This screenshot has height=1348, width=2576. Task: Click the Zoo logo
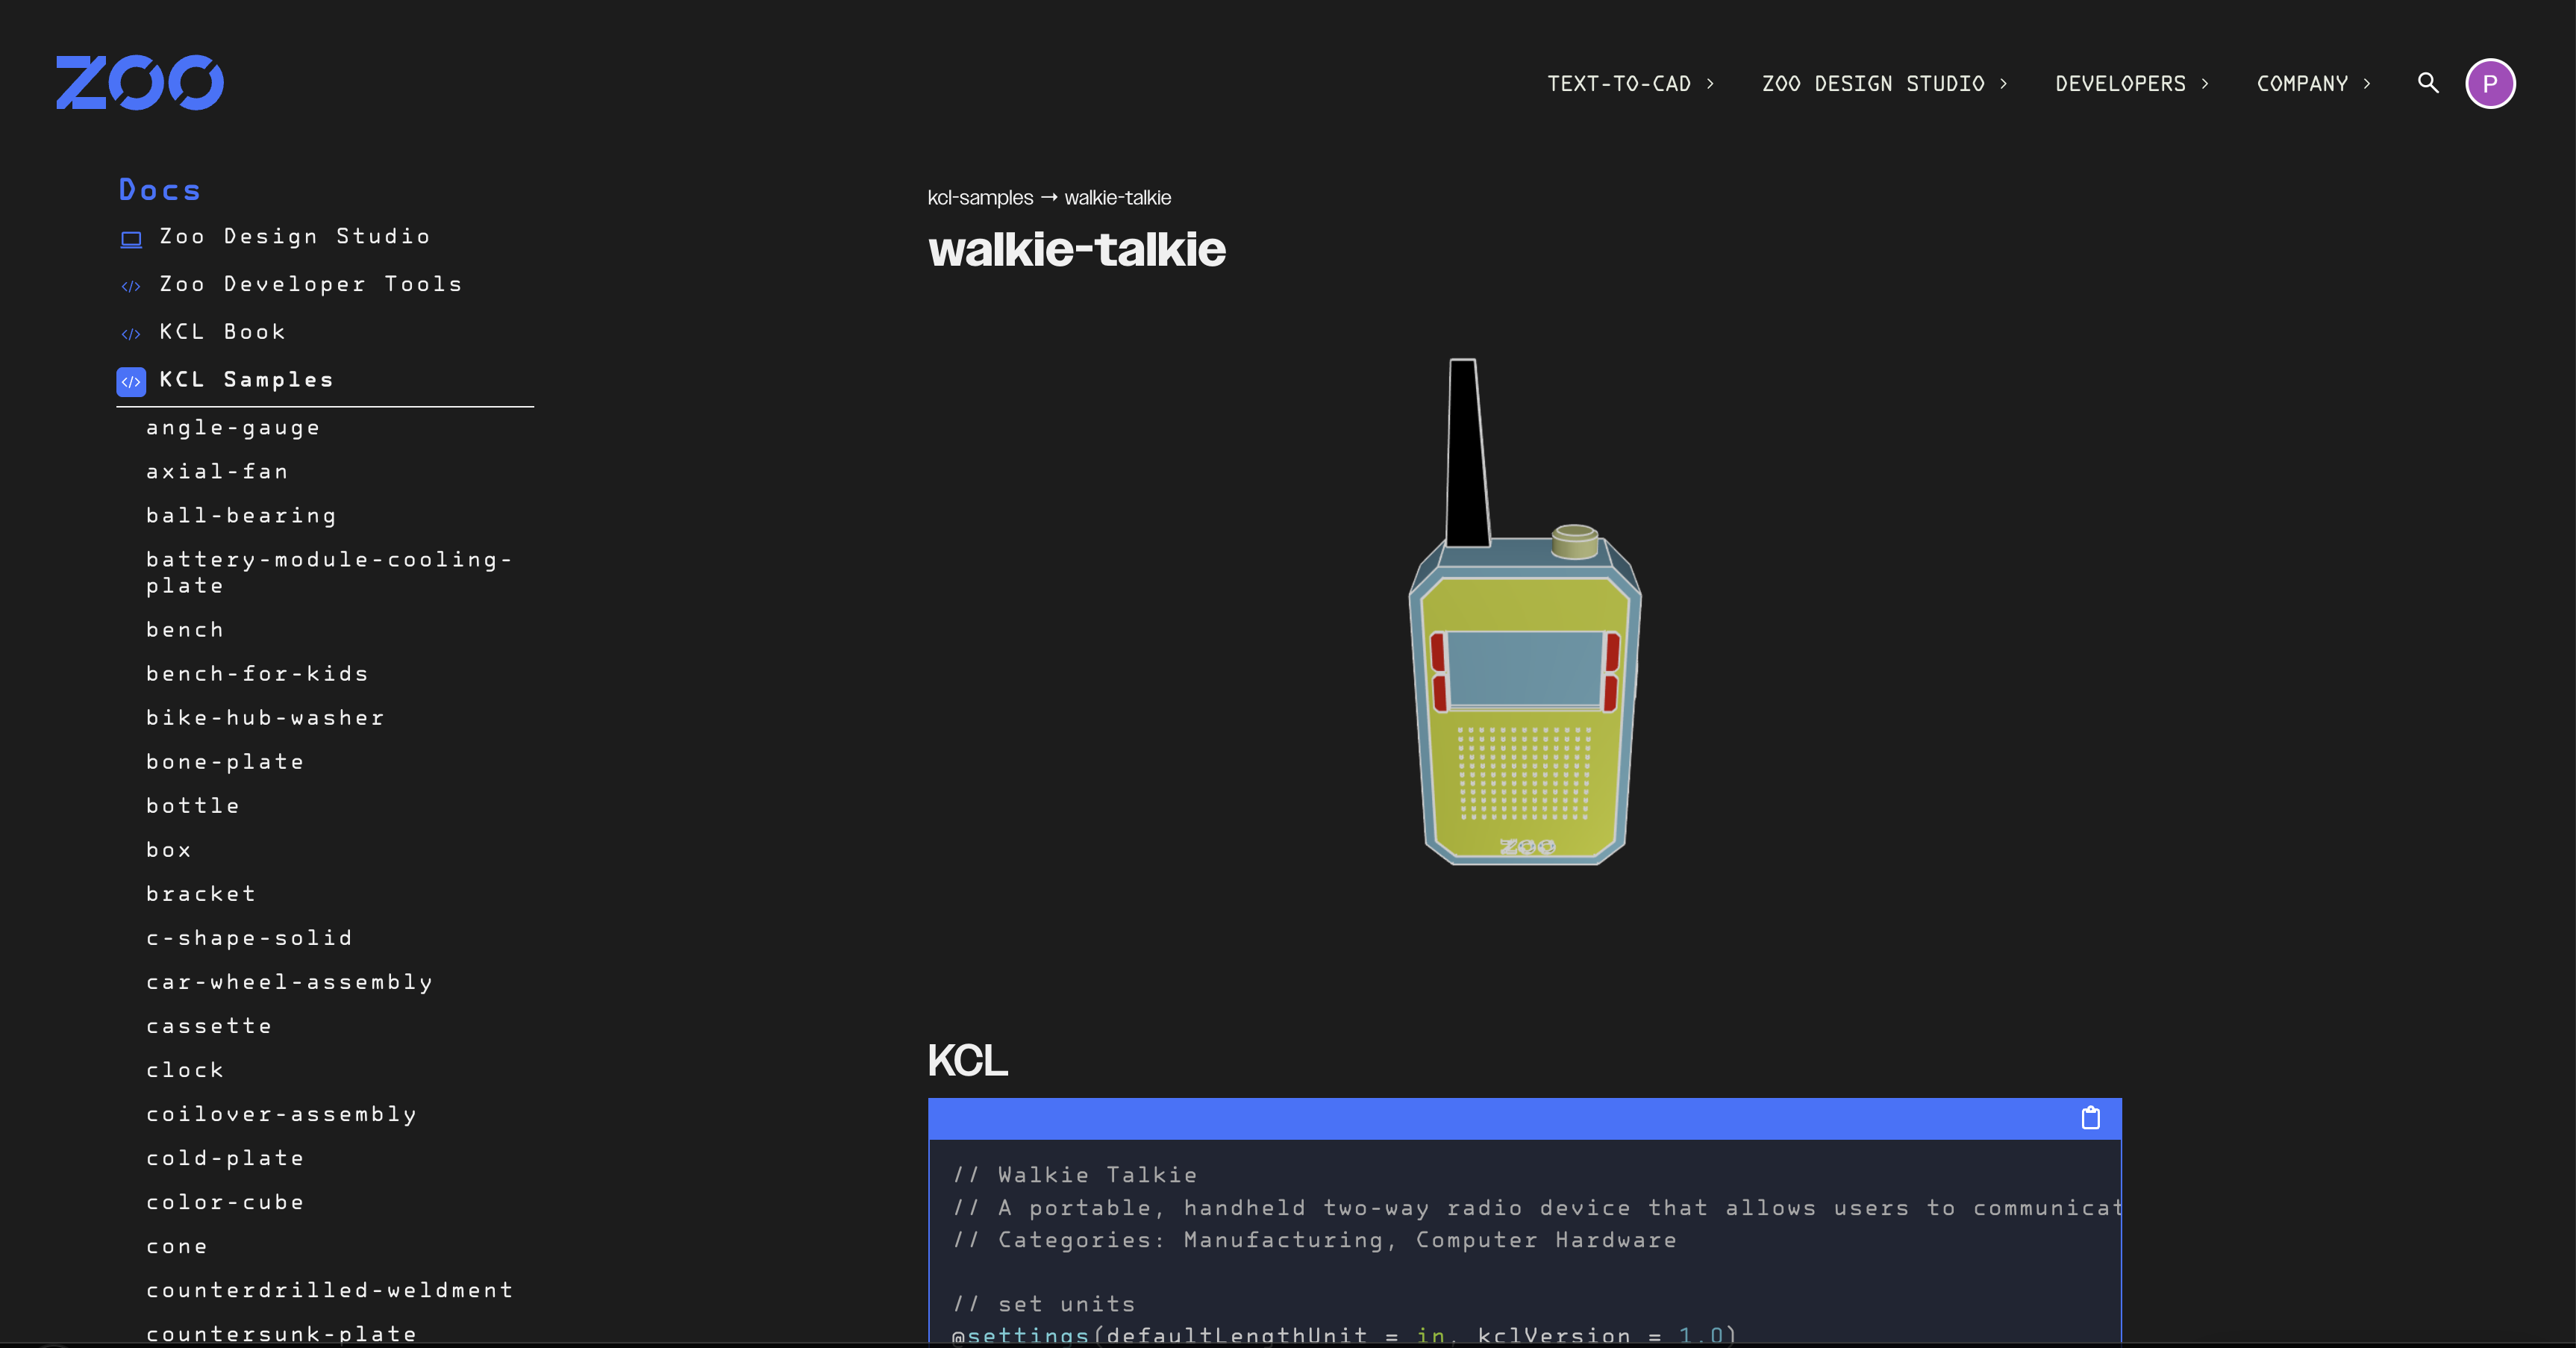click(139, 82)
